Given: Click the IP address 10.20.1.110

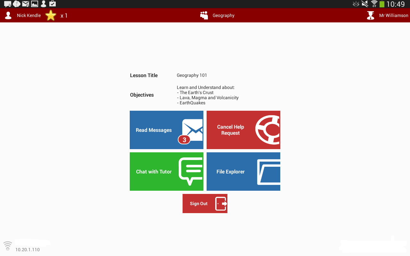Looking at the screenshot, I should (28, 250).
